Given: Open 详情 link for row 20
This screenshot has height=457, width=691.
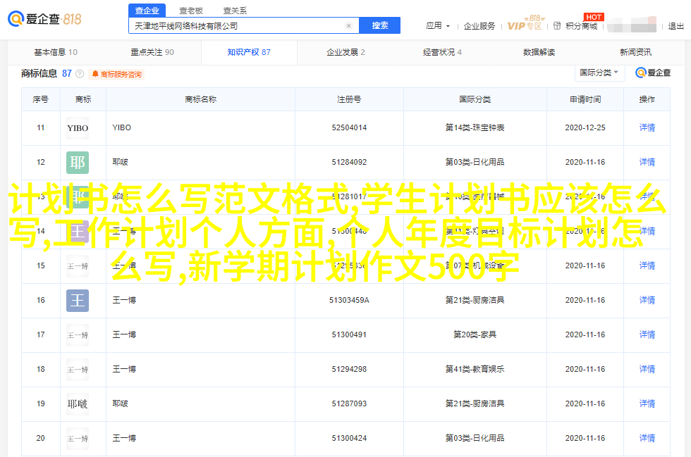Looking at the screenshot, I should click(x=647, y=438).
